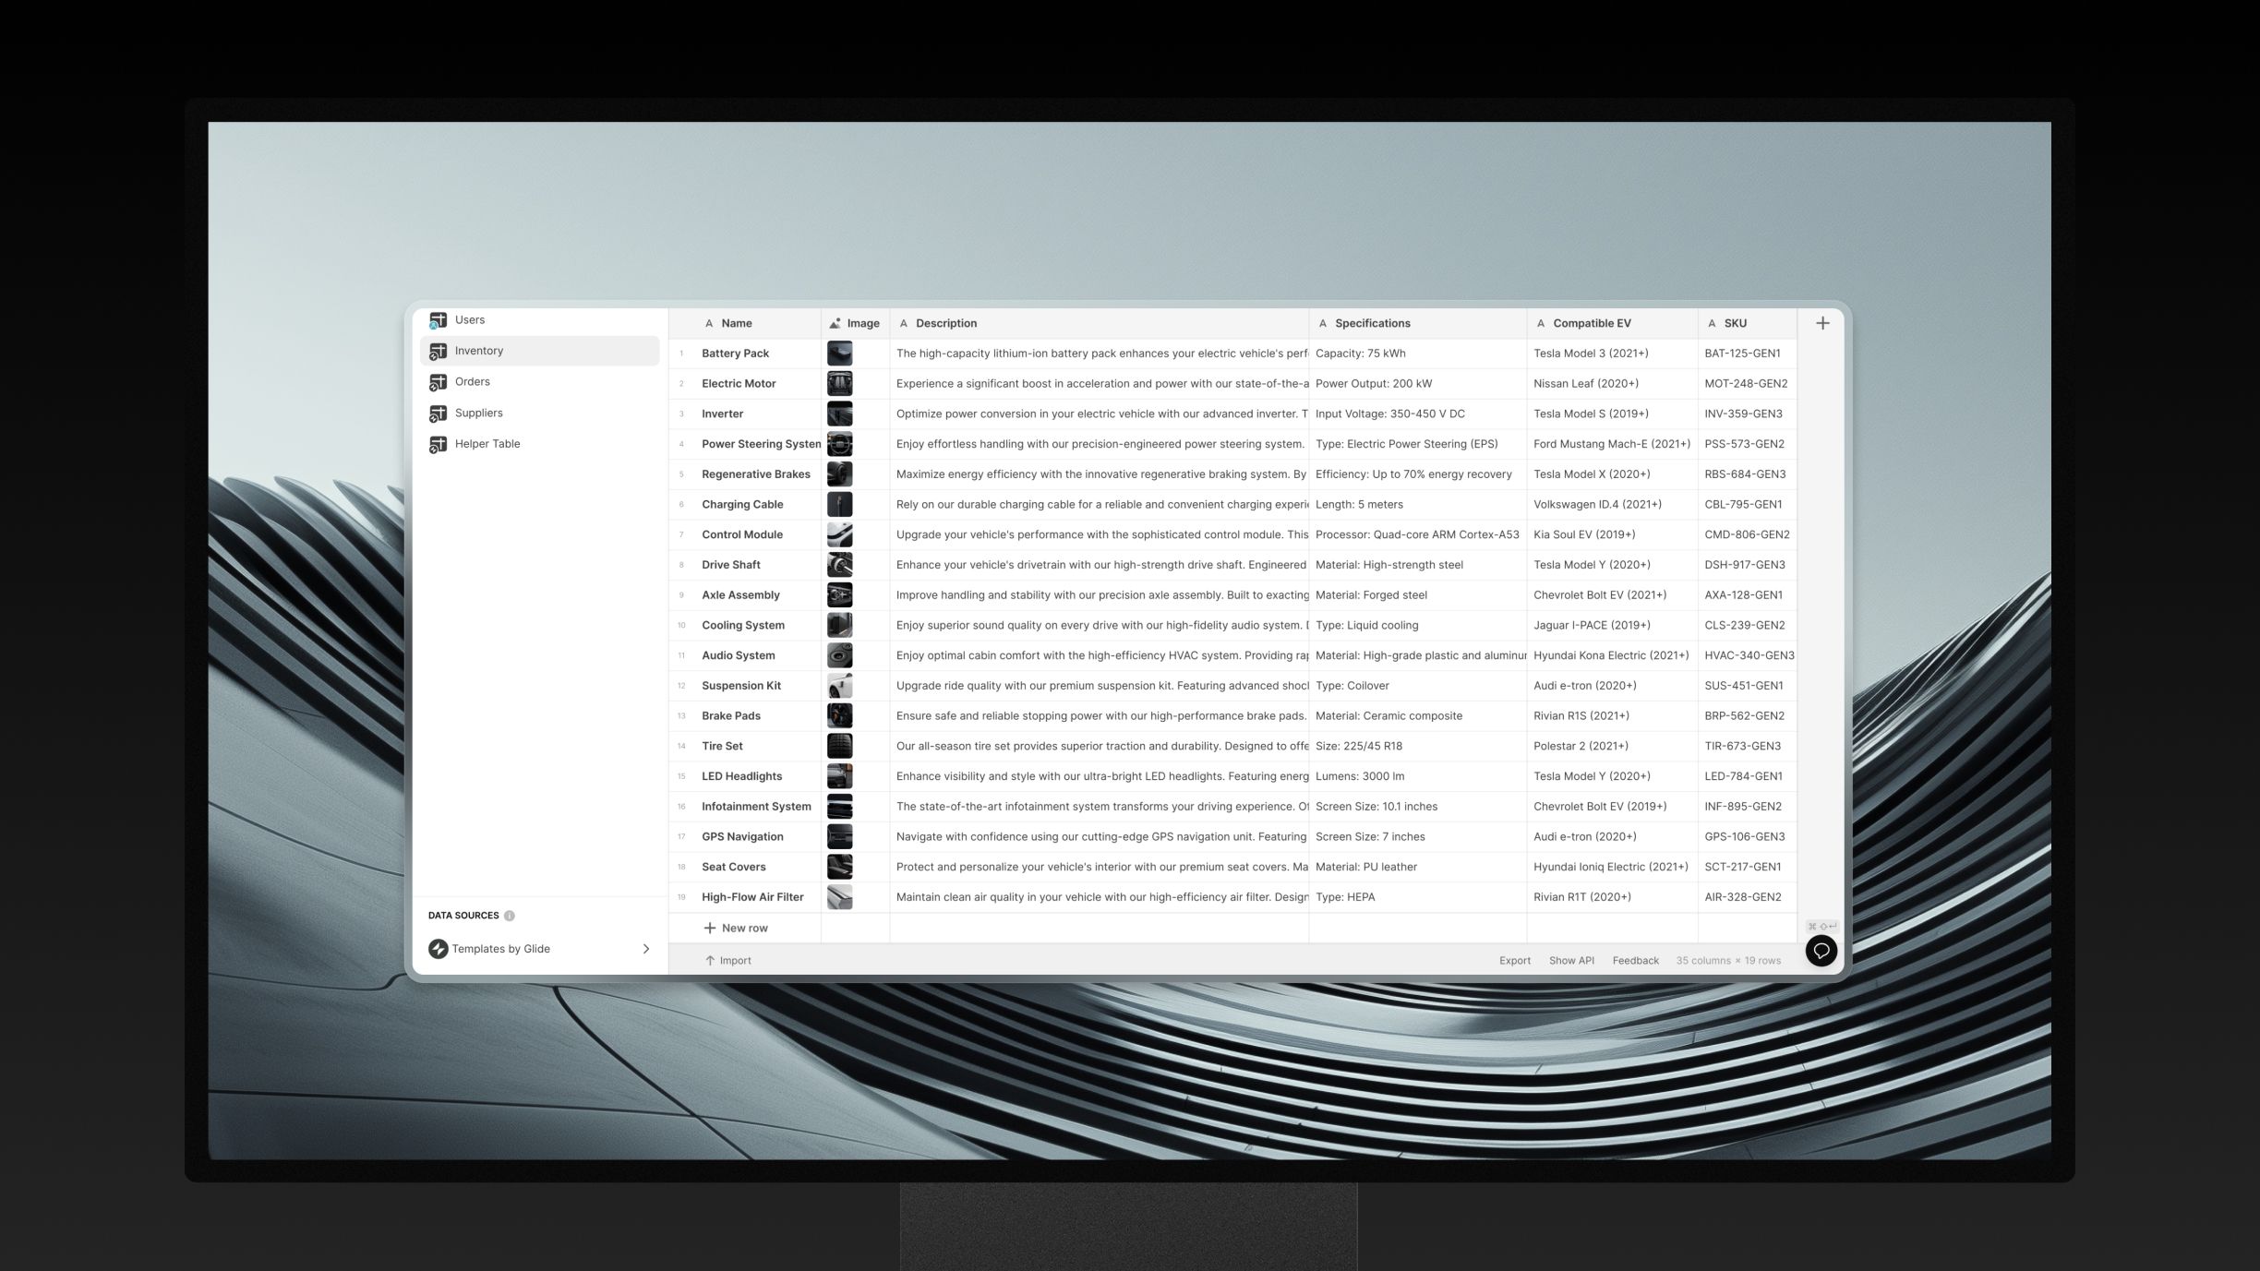The width and height of the screenshot is (2260, 1271).
Task: Open the Name column header menu
Action: click(x=736, y=324)
